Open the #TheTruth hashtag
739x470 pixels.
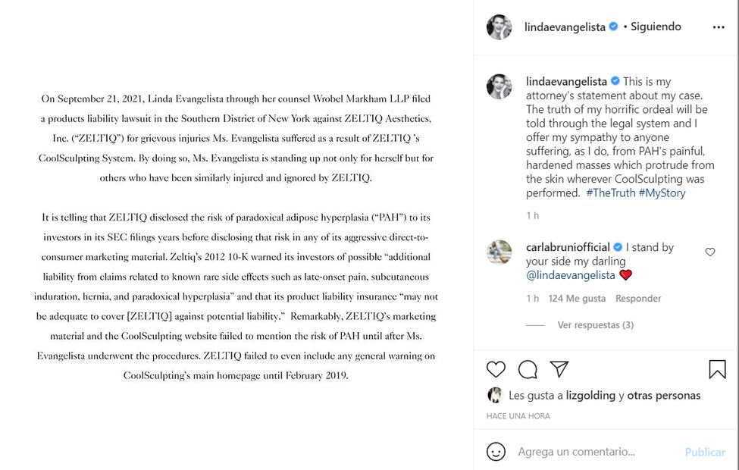pyautogui.click(x=610, y=193)
